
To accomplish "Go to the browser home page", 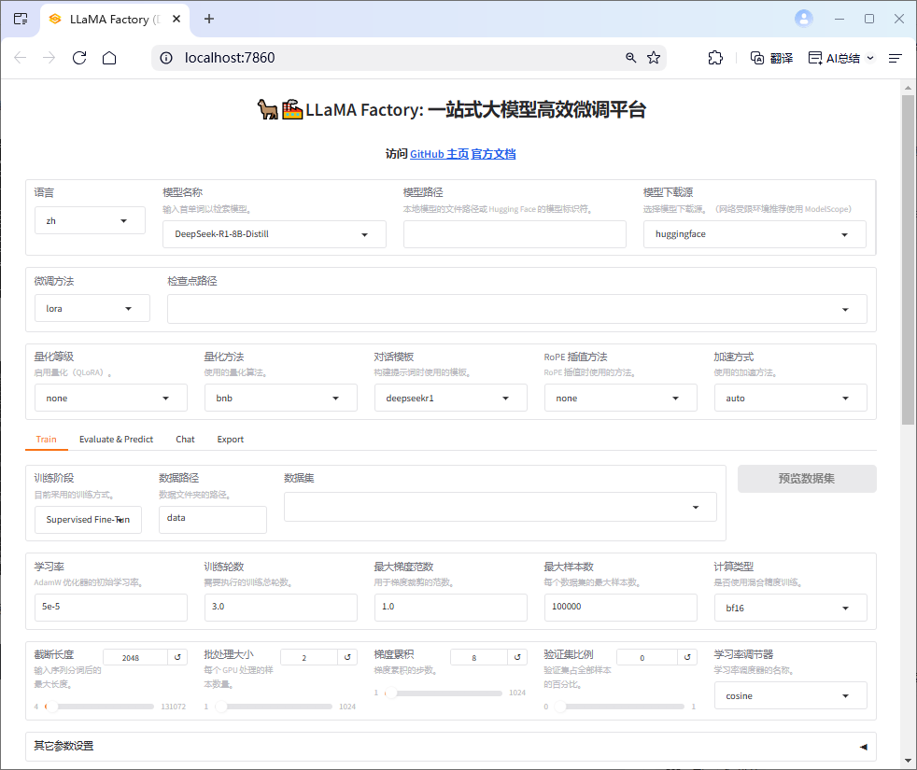I will (x=109, y=57).
